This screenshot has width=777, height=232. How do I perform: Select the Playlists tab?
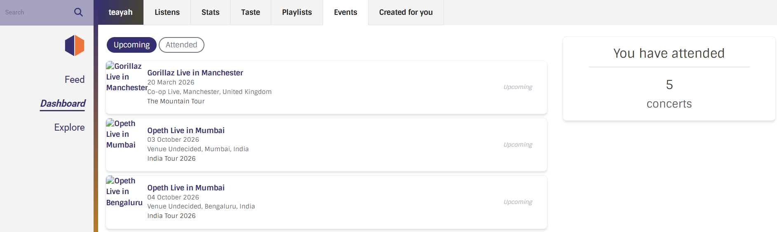point(297,12)
